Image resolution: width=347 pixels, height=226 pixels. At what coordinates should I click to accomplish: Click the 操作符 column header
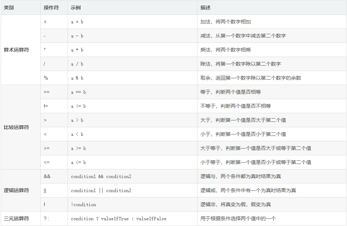51,8
